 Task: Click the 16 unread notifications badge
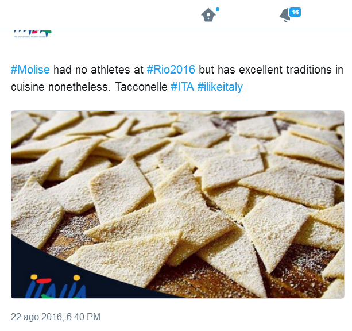click(295, 12)
